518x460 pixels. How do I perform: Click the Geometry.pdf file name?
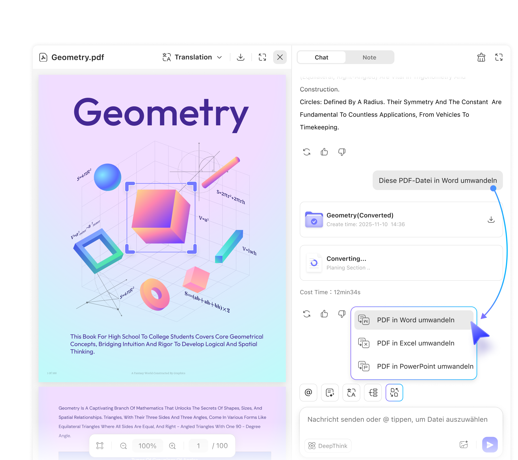(x=78, y=57)
